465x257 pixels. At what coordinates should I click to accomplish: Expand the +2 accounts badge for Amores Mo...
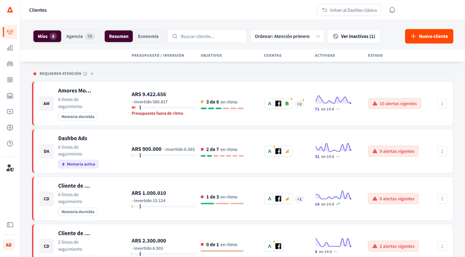point(299,104)
